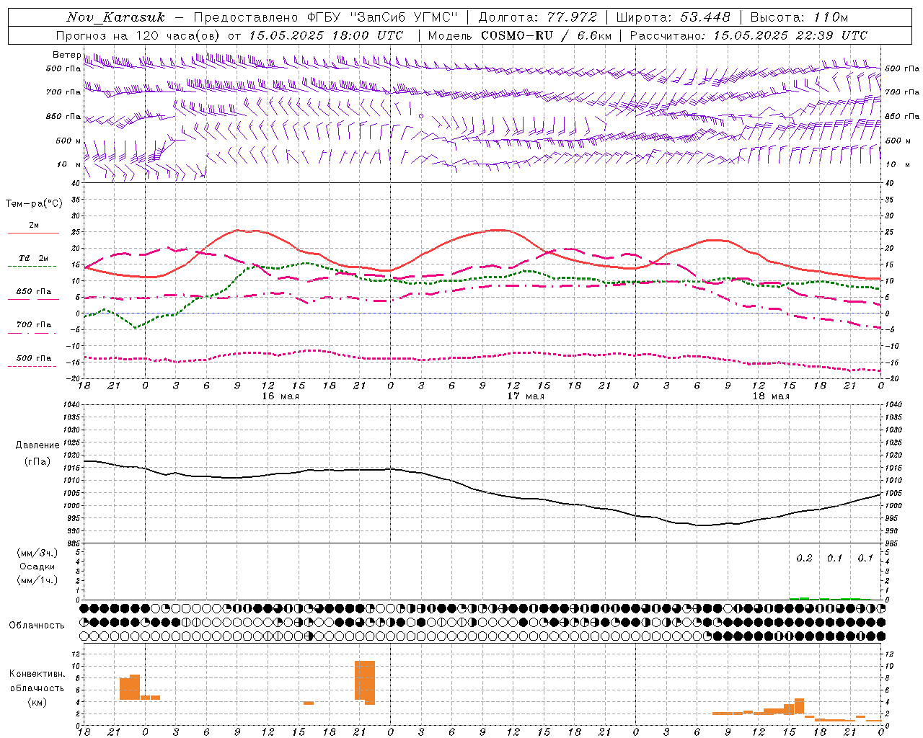This screenshot has width=923, height=738.
Task: Click the "(мм/3ч.)" precipitation unit label
Action: click(x=37, y=553)
